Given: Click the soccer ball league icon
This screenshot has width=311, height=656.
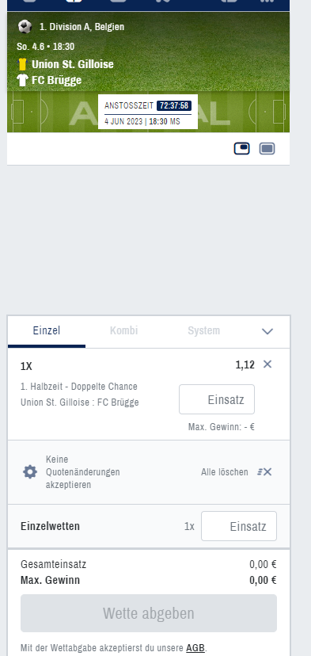Looking at the screenshot, I should coord(25,27).
